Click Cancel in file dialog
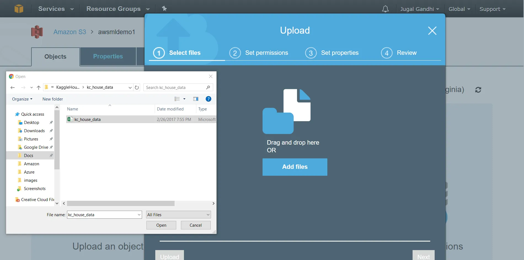The image size is (524, 260). [196, 225]
